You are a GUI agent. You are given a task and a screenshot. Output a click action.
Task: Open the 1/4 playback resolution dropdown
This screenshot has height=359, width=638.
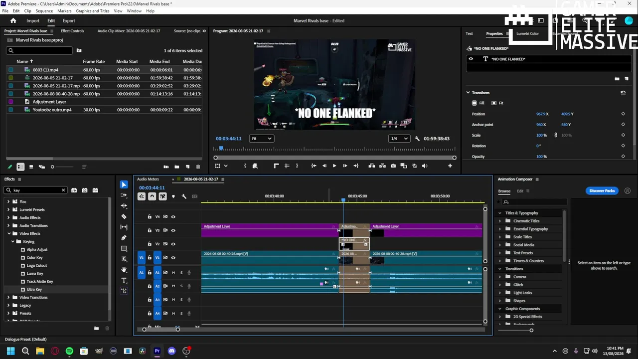tap(400, 139)
